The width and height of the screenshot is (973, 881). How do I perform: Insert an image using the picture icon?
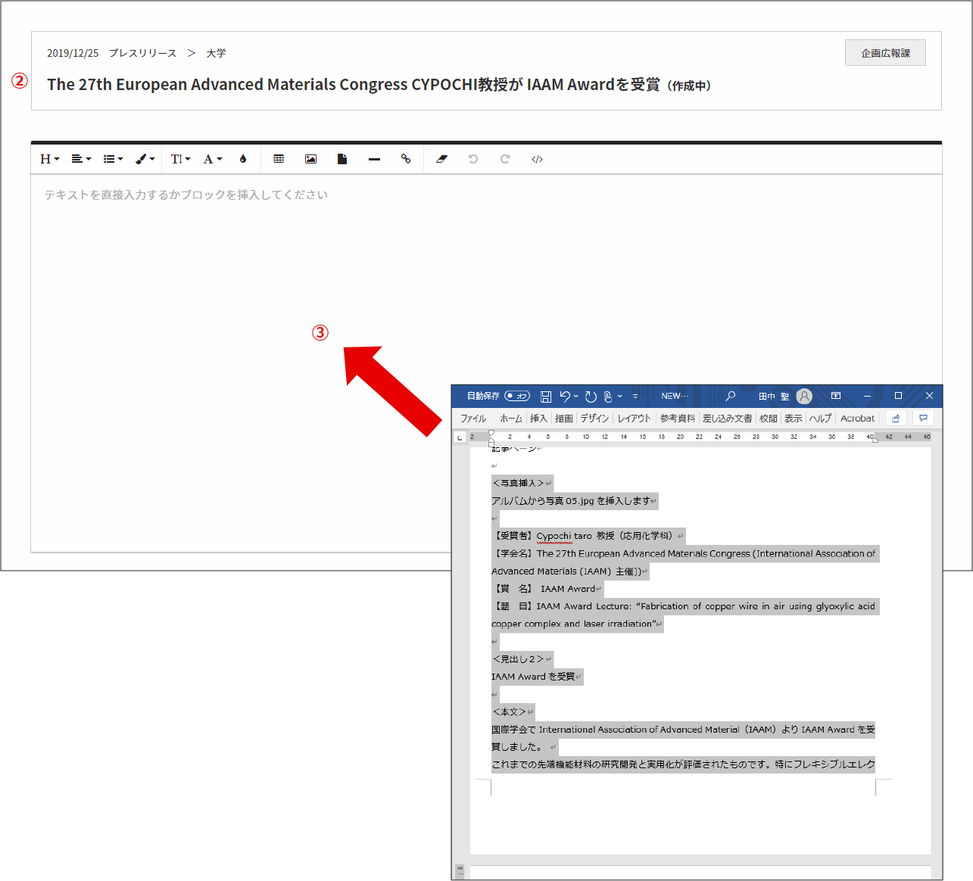tap(310, 159)
